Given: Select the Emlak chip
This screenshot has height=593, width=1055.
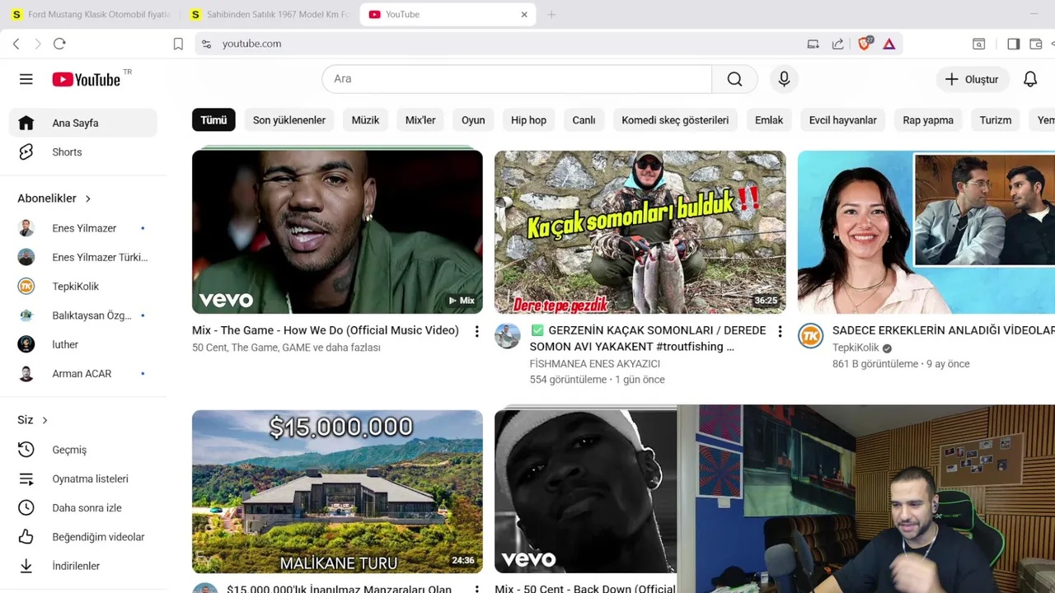Looking at the screenshot, I should [x=769, y=120].
